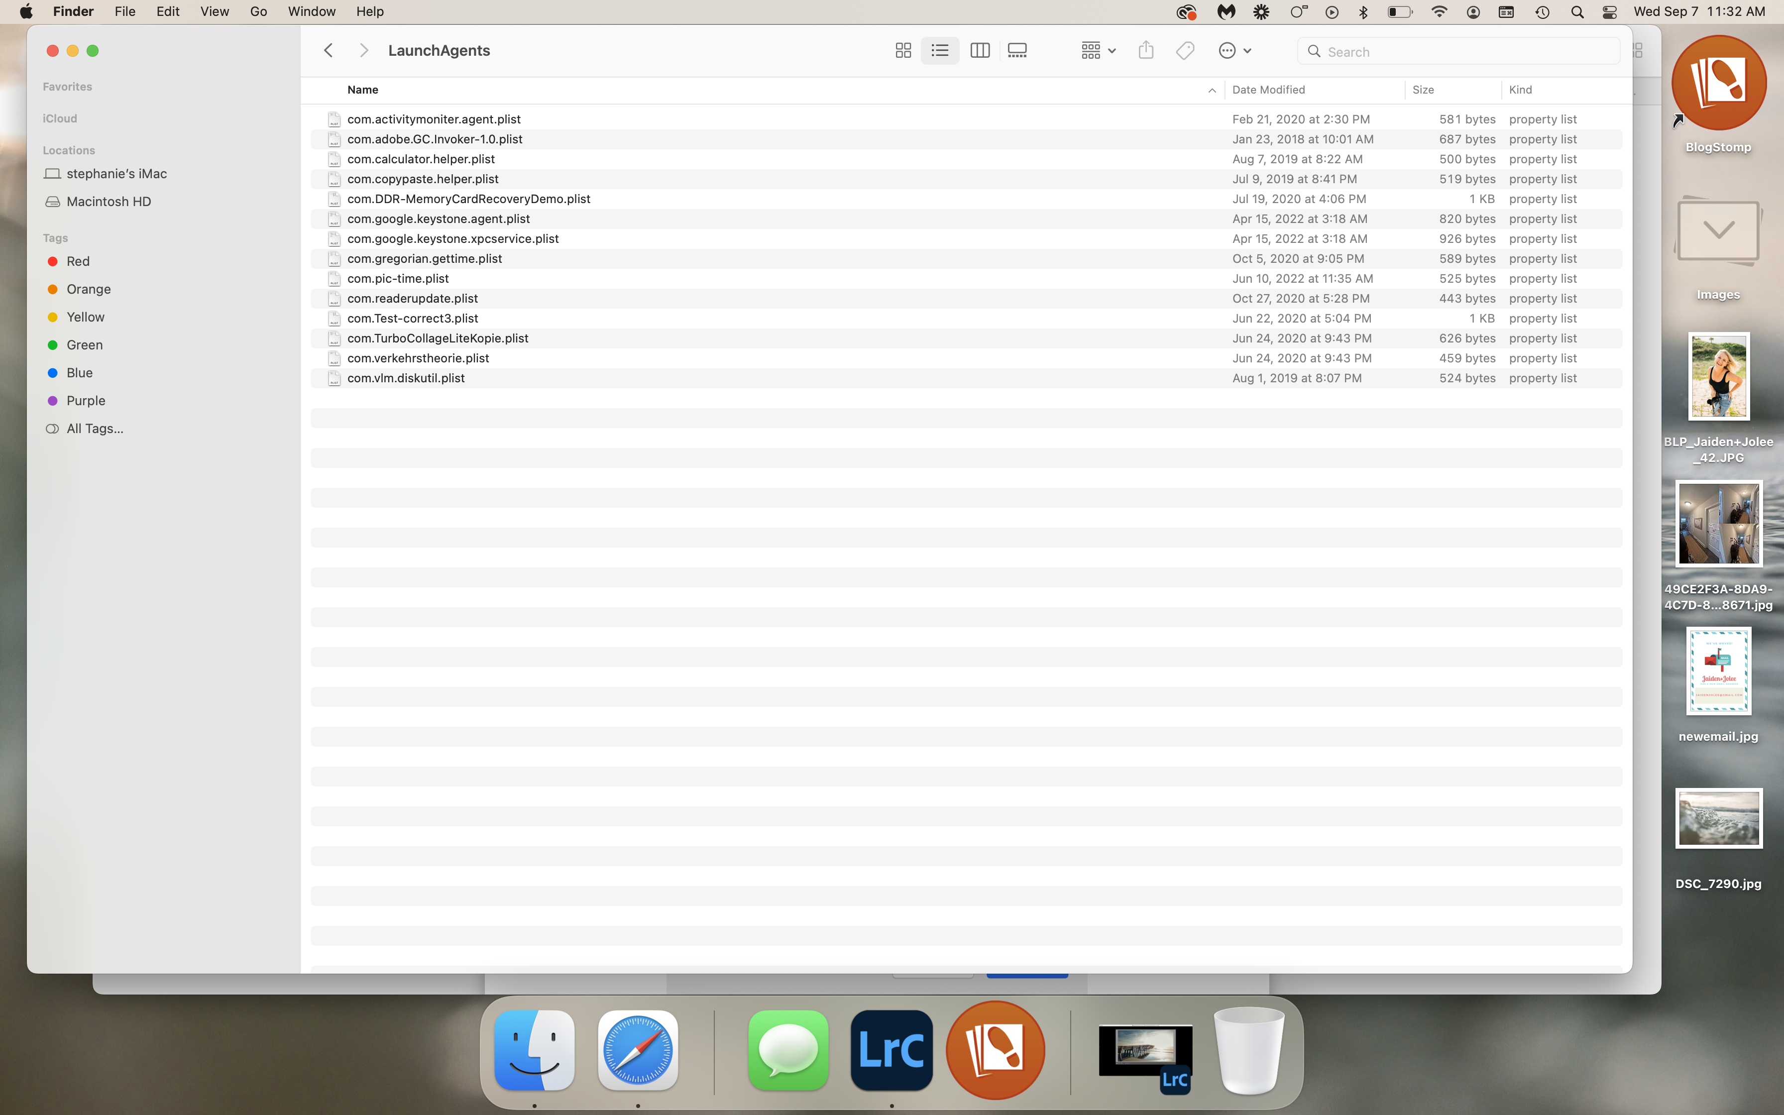Select Macintosh HD in sidebar
Viewport: 1784px width, 1115px height.
[109, 201]
